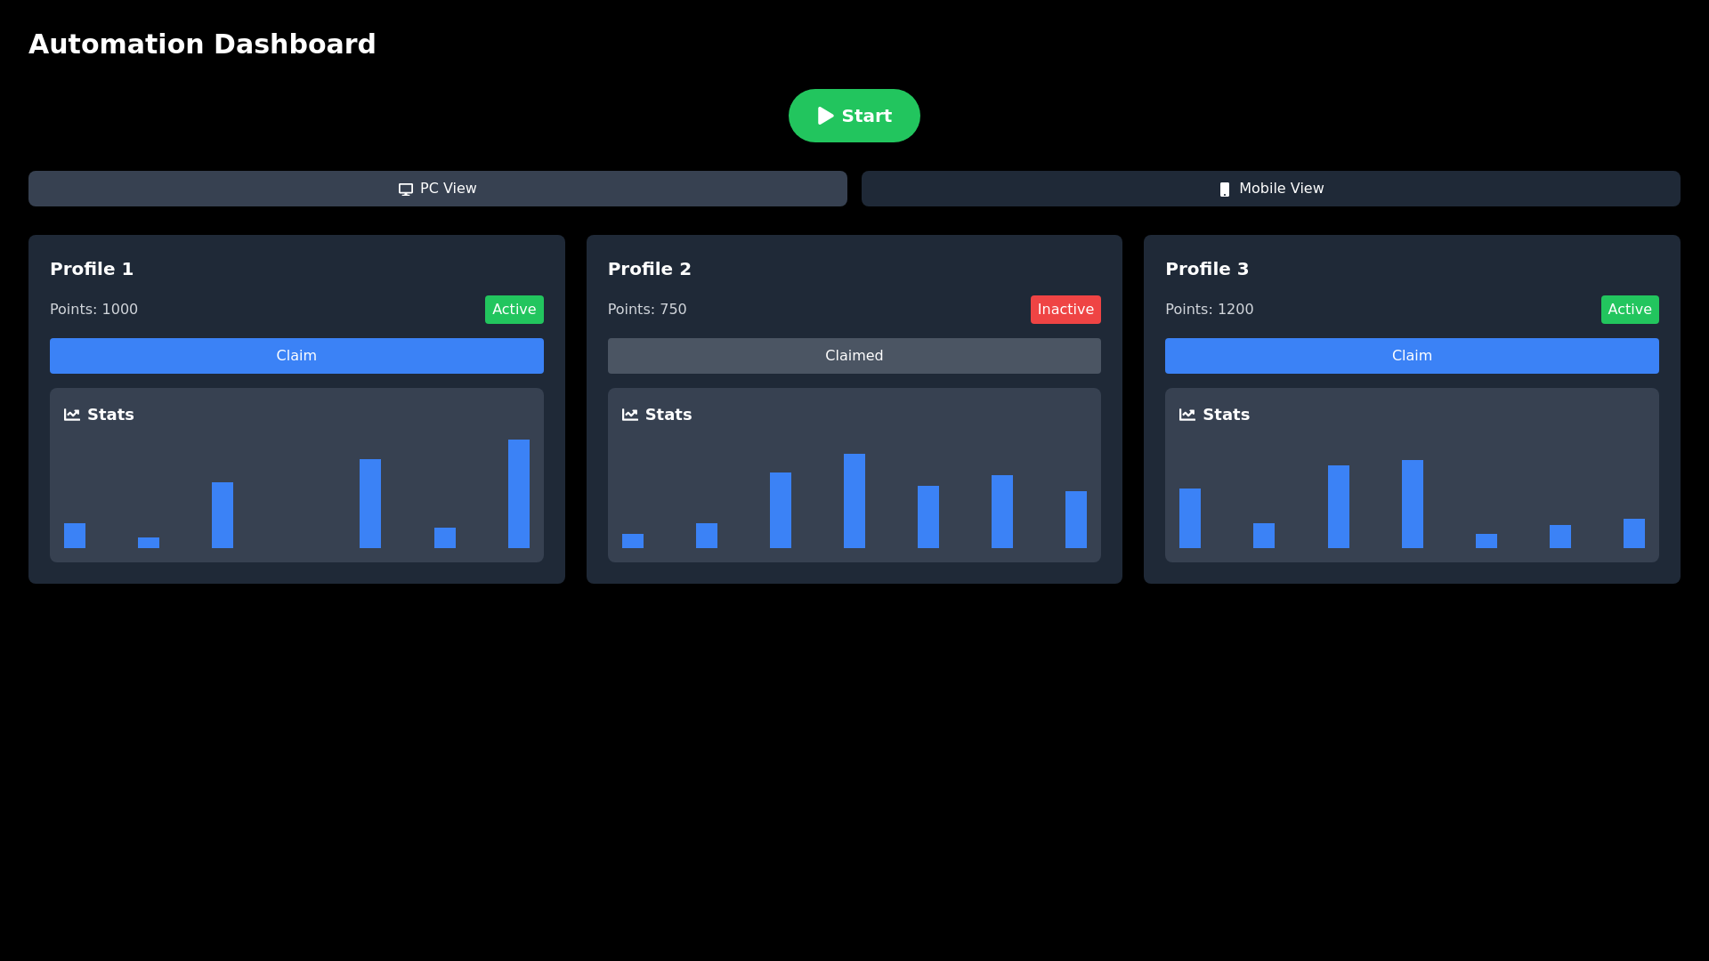
Task: Click the Stats chart icon in Profile 2
Action: pos(629,414)
